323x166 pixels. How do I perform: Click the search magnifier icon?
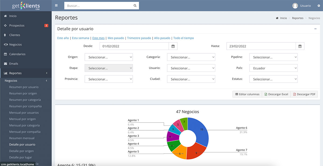135,6
